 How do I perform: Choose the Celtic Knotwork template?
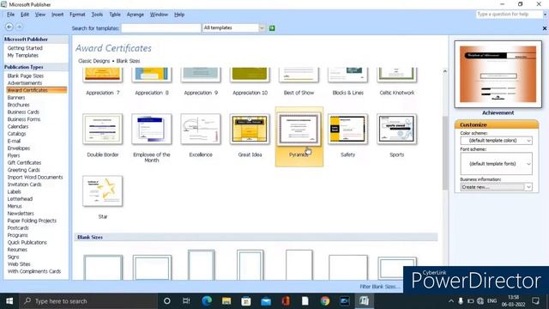(396, 75)
